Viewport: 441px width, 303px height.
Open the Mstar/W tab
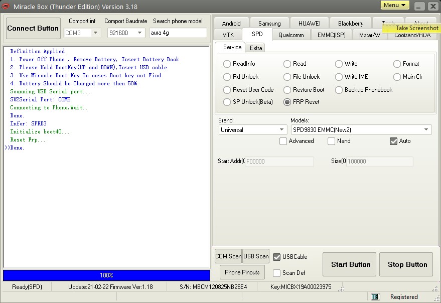click(x=370, y=35)
